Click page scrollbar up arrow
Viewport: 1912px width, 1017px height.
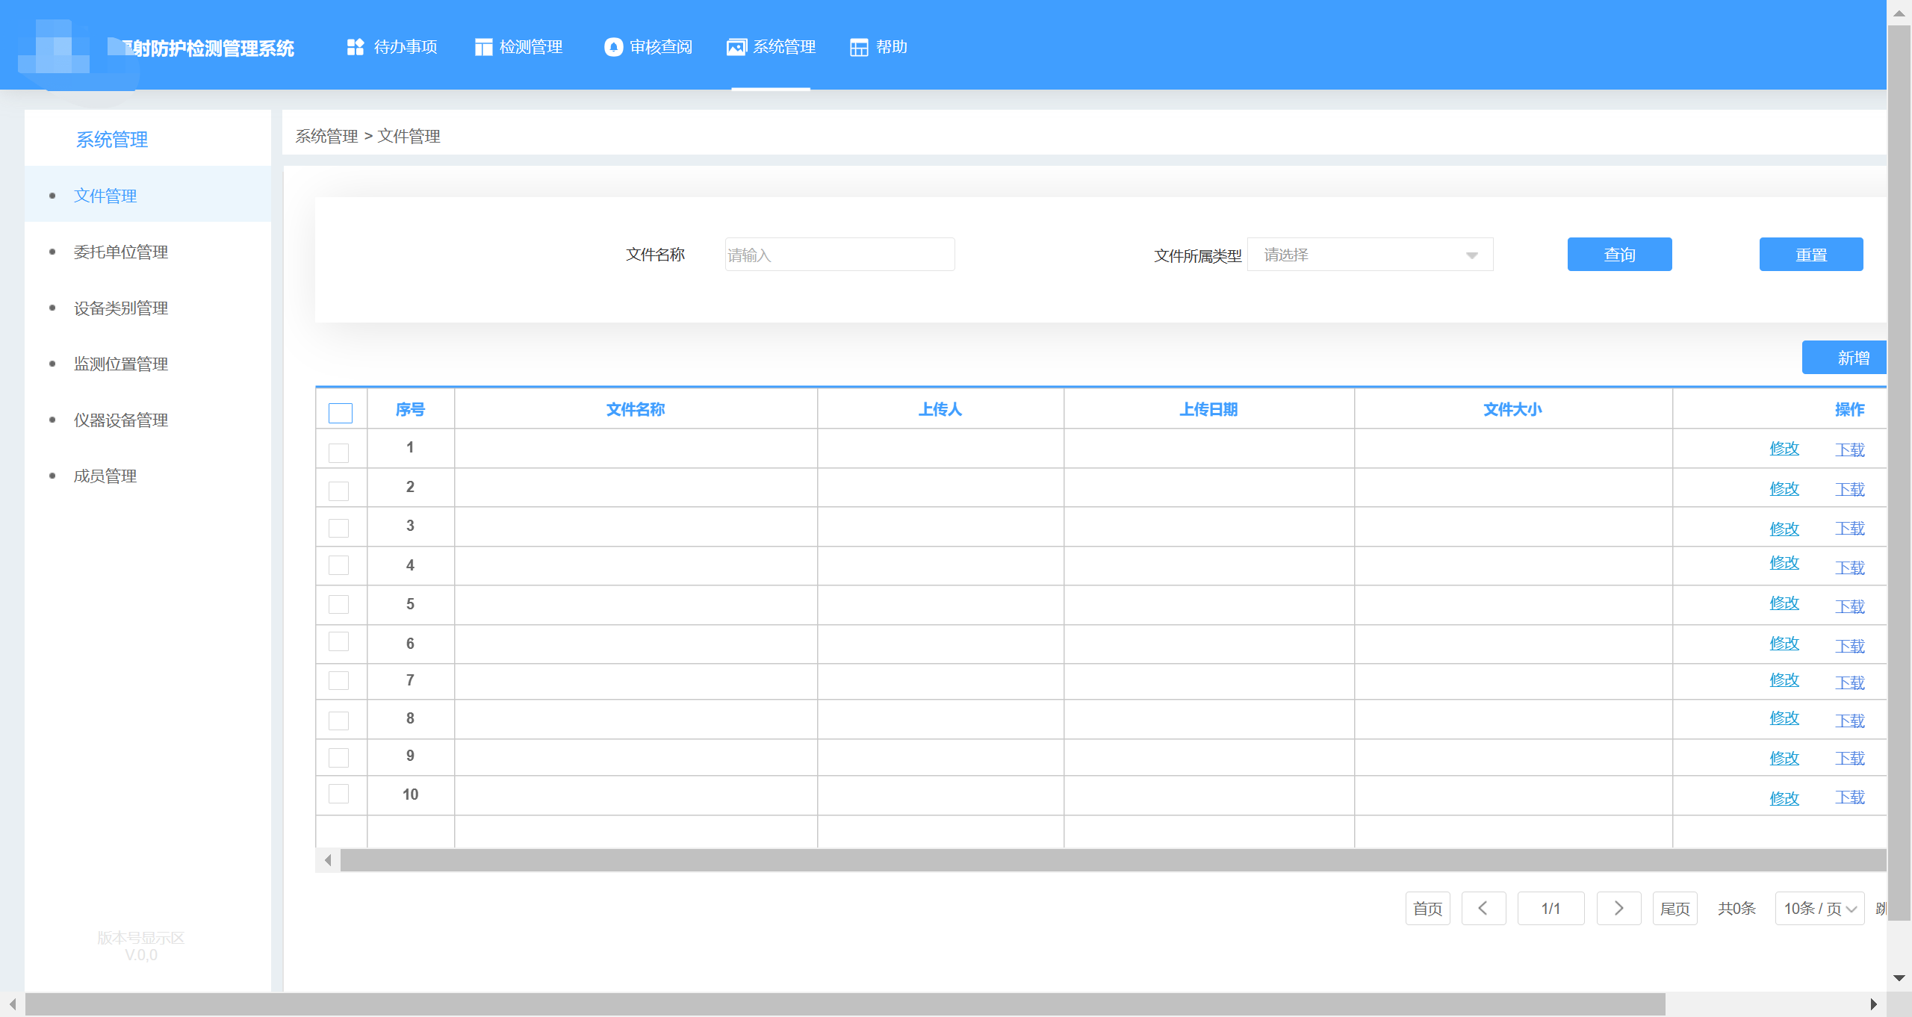(1899, 13)
